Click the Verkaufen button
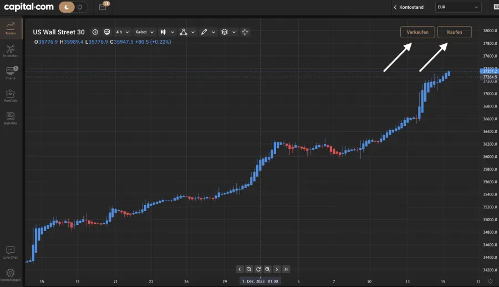Viewport: 499px width, 287px height. (x=417, y=32)
